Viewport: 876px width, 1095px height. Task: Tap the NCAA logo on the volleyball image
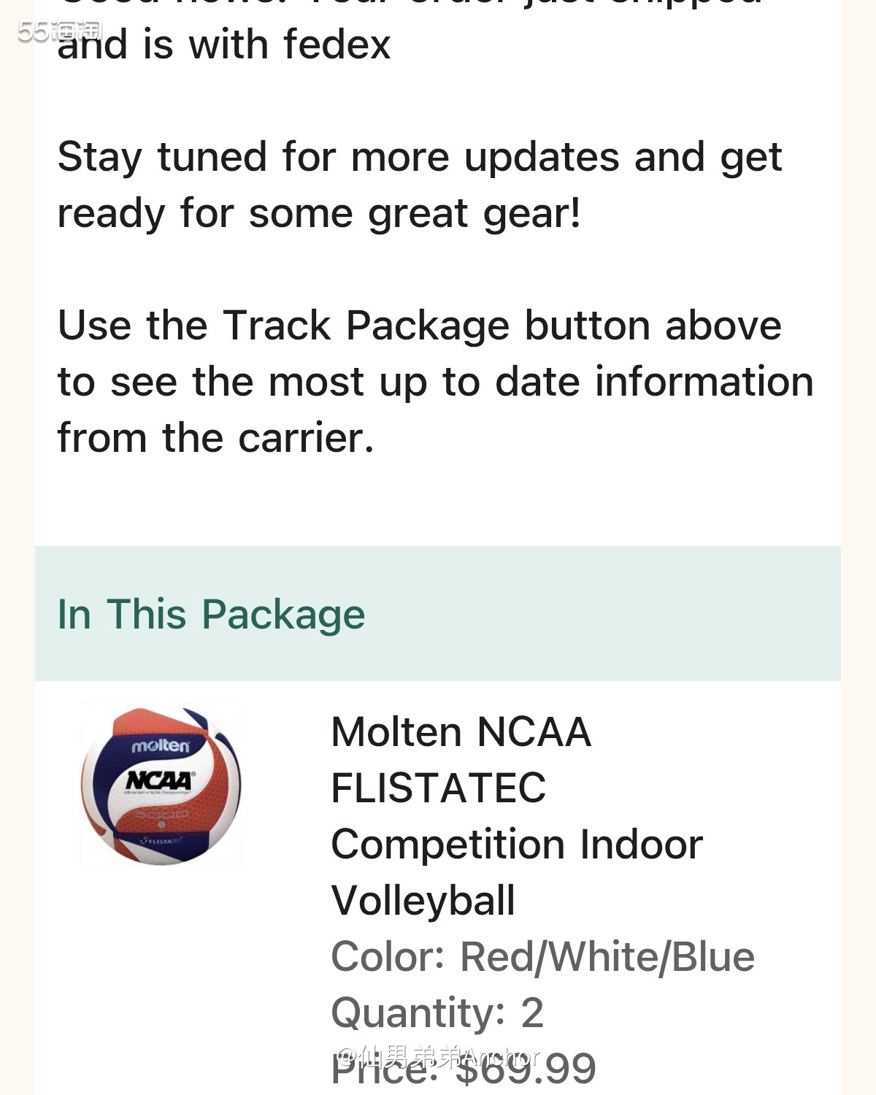pyautogui.click(x=159, y=781)
